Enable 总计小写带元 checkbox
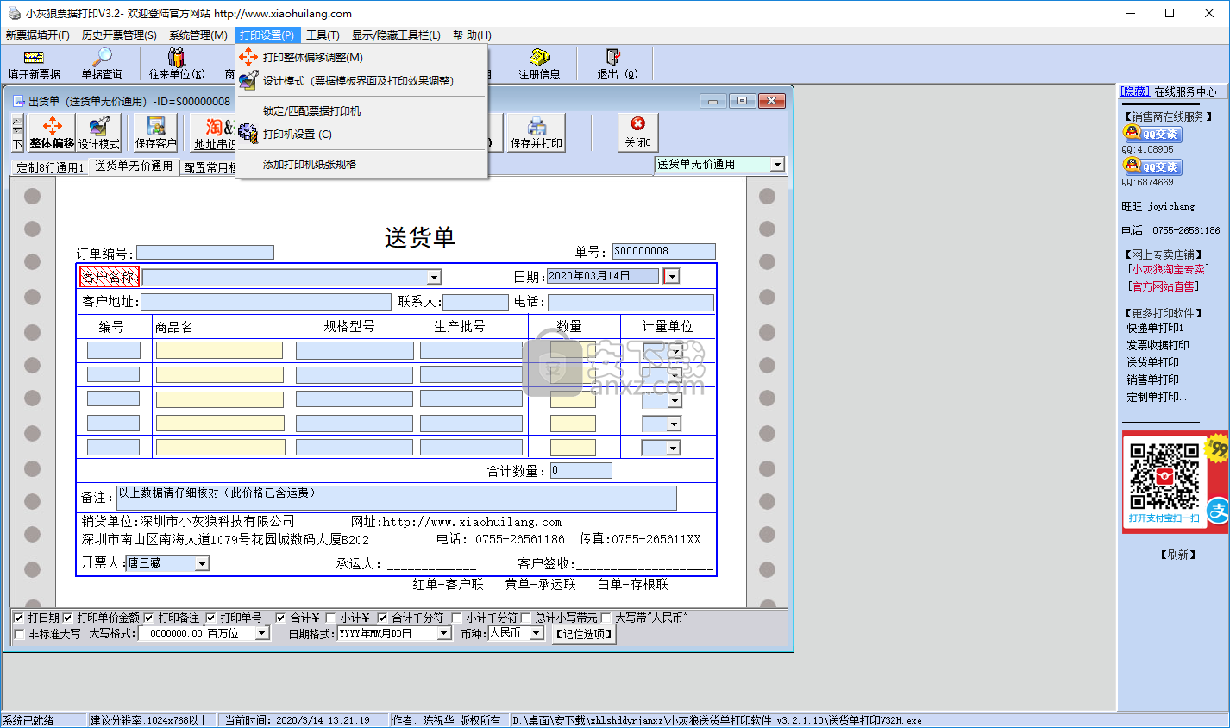Viewport: 1230px width, 728px height. click(x=525, y=618)
